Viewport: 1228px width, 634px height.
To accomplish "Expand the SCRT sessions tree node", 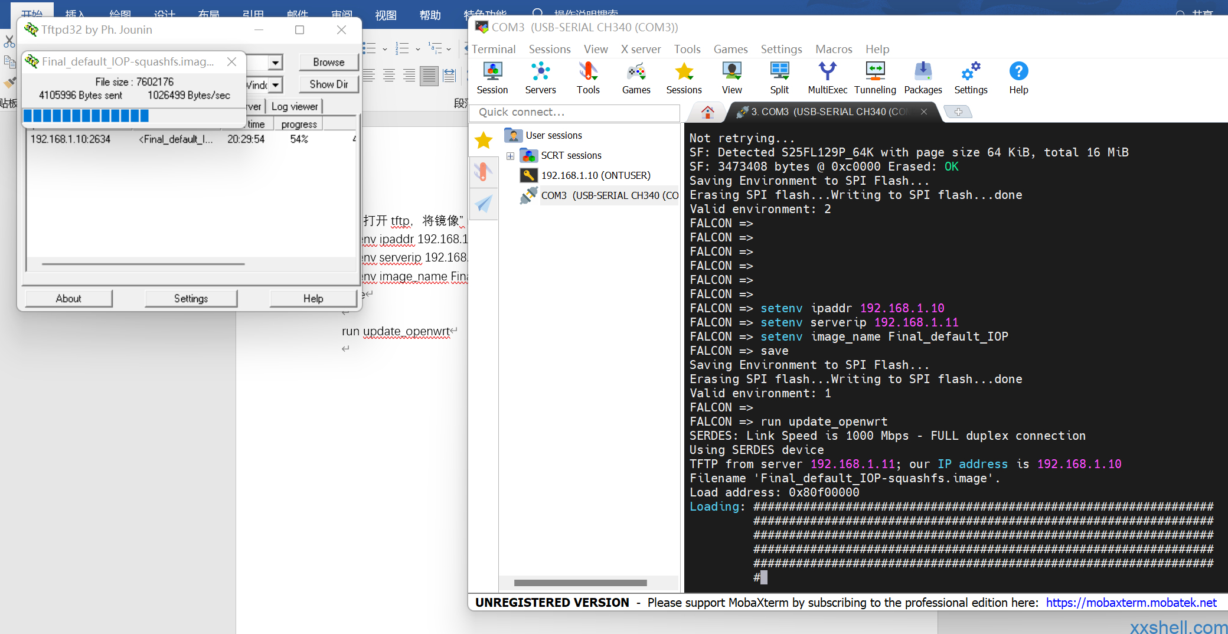I will (x=510, y=156).
